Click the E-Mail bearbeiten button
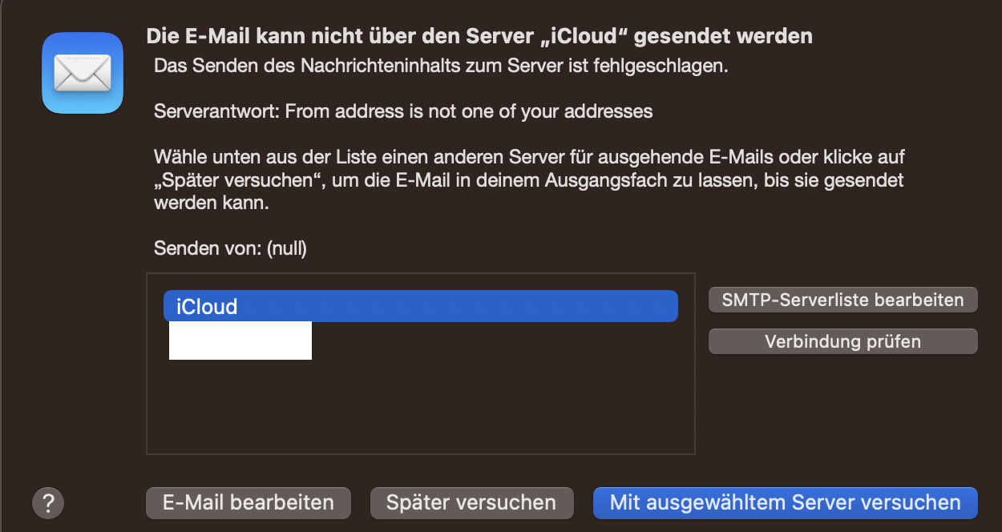Viewport: 1002px width, 532px height. (248, 503)
